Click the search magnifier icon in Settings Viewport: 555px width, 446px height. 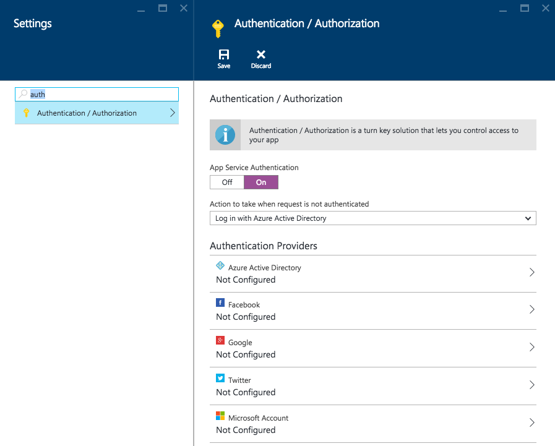pos(24,94)
